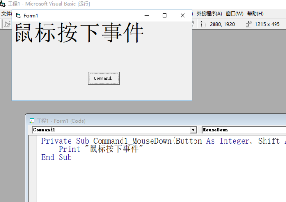Maximize the Form1 window
The image size is (286, 202).
(164, 16)
